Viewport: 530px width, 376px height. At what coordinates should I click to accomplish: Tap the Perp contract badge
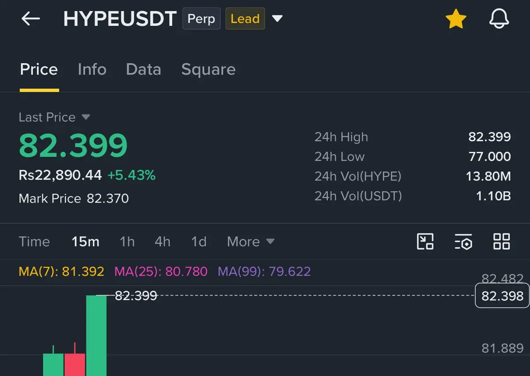pyautogui.click(x=201, y=19)
